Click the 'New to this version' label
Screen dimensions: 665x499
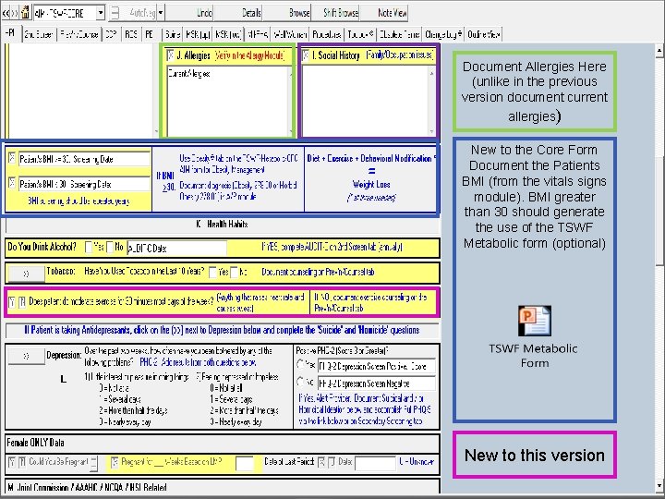[535, 455]
